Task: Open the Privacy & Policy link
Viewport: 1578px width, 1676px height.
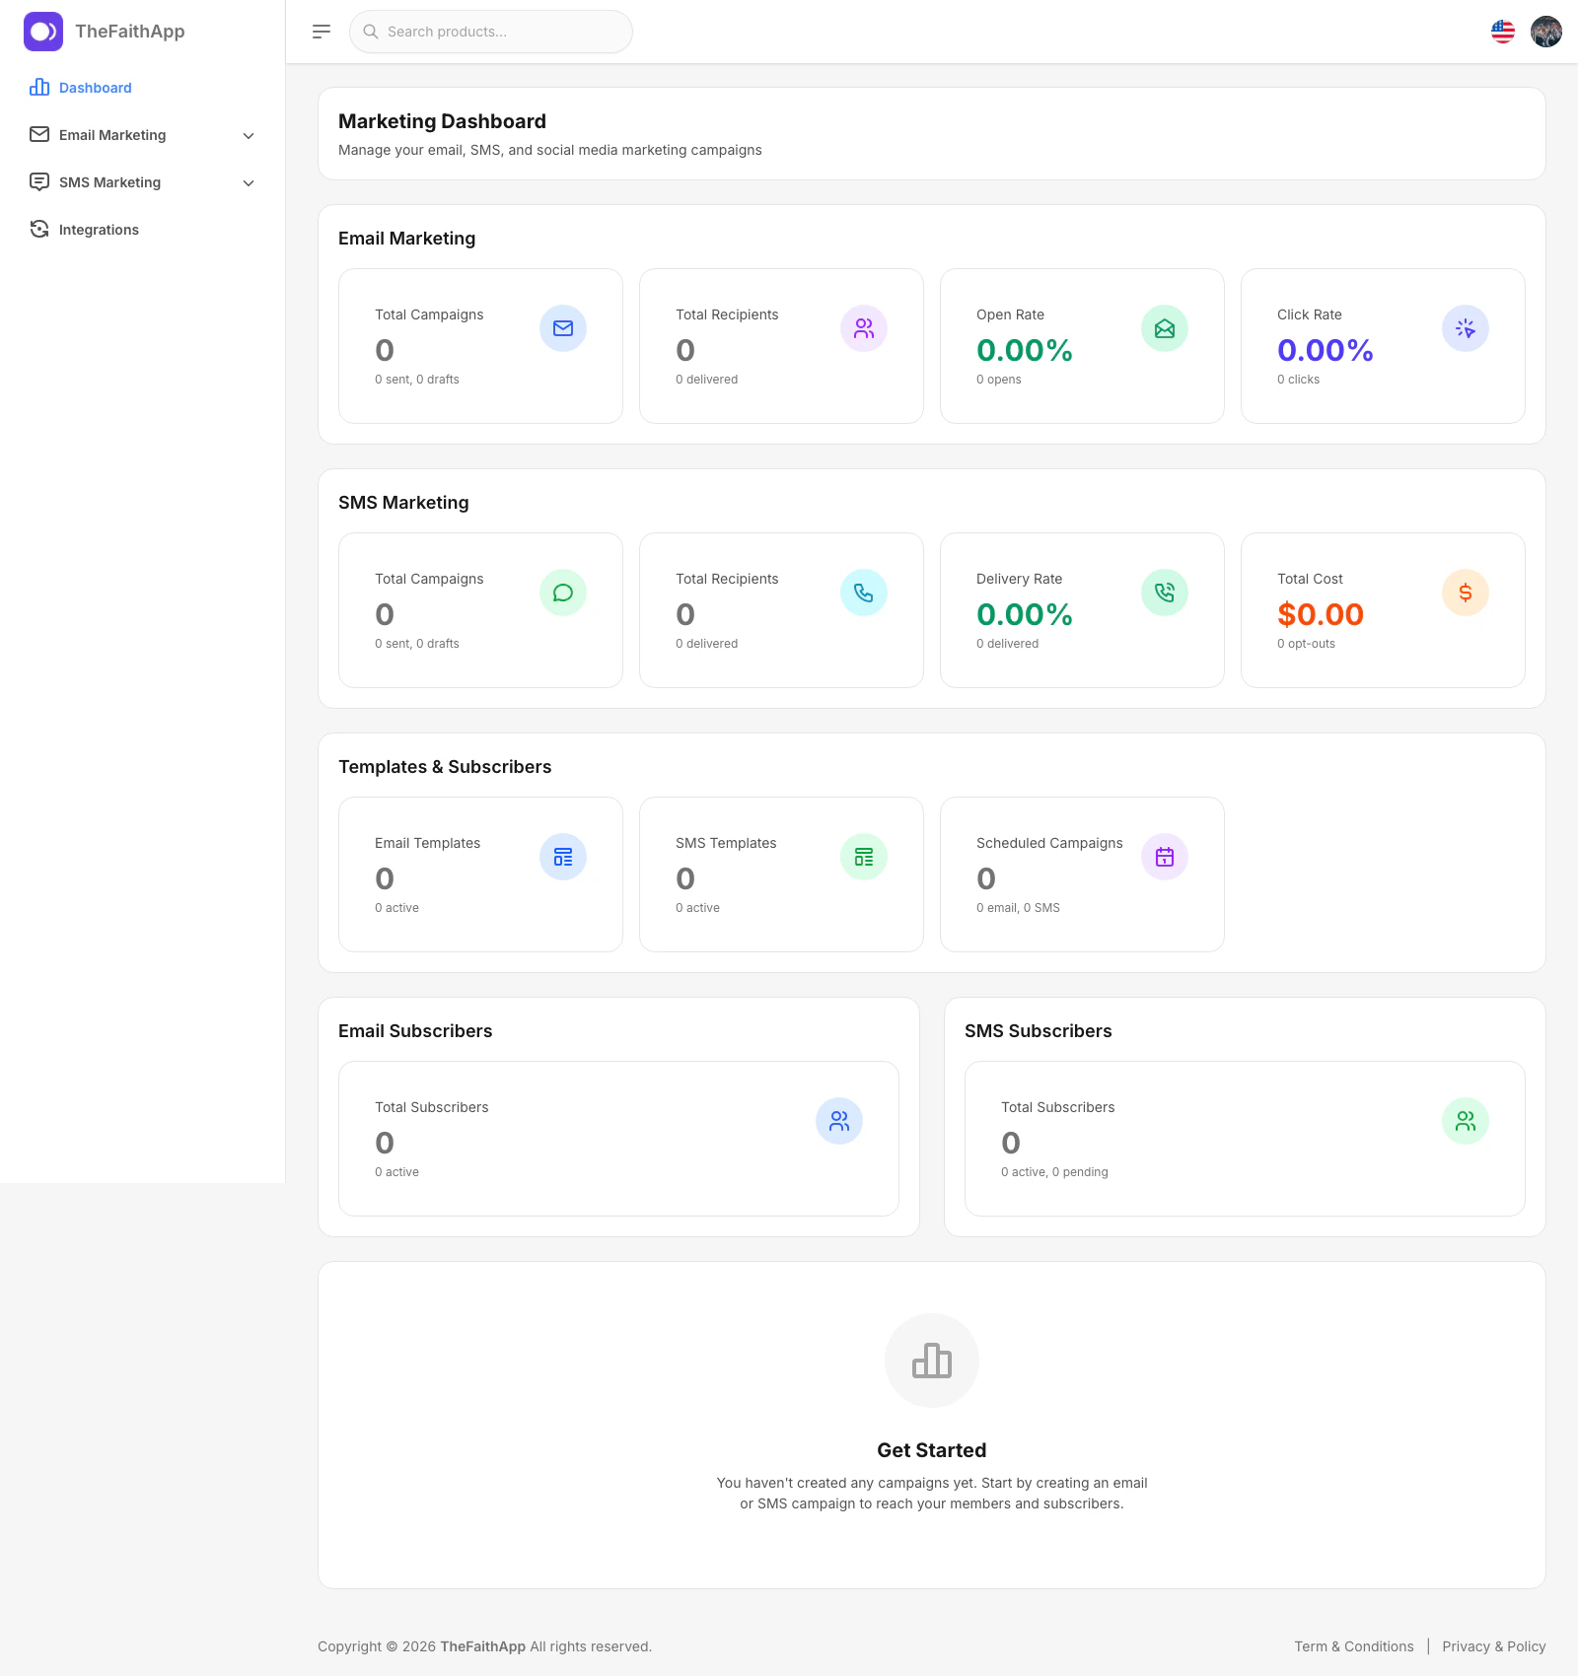Action: click(1494, 1646)
